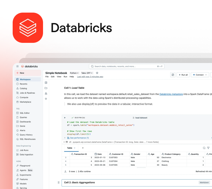Expand See performance section
Viewport: 212px width, 189px height.
point(65,138)
